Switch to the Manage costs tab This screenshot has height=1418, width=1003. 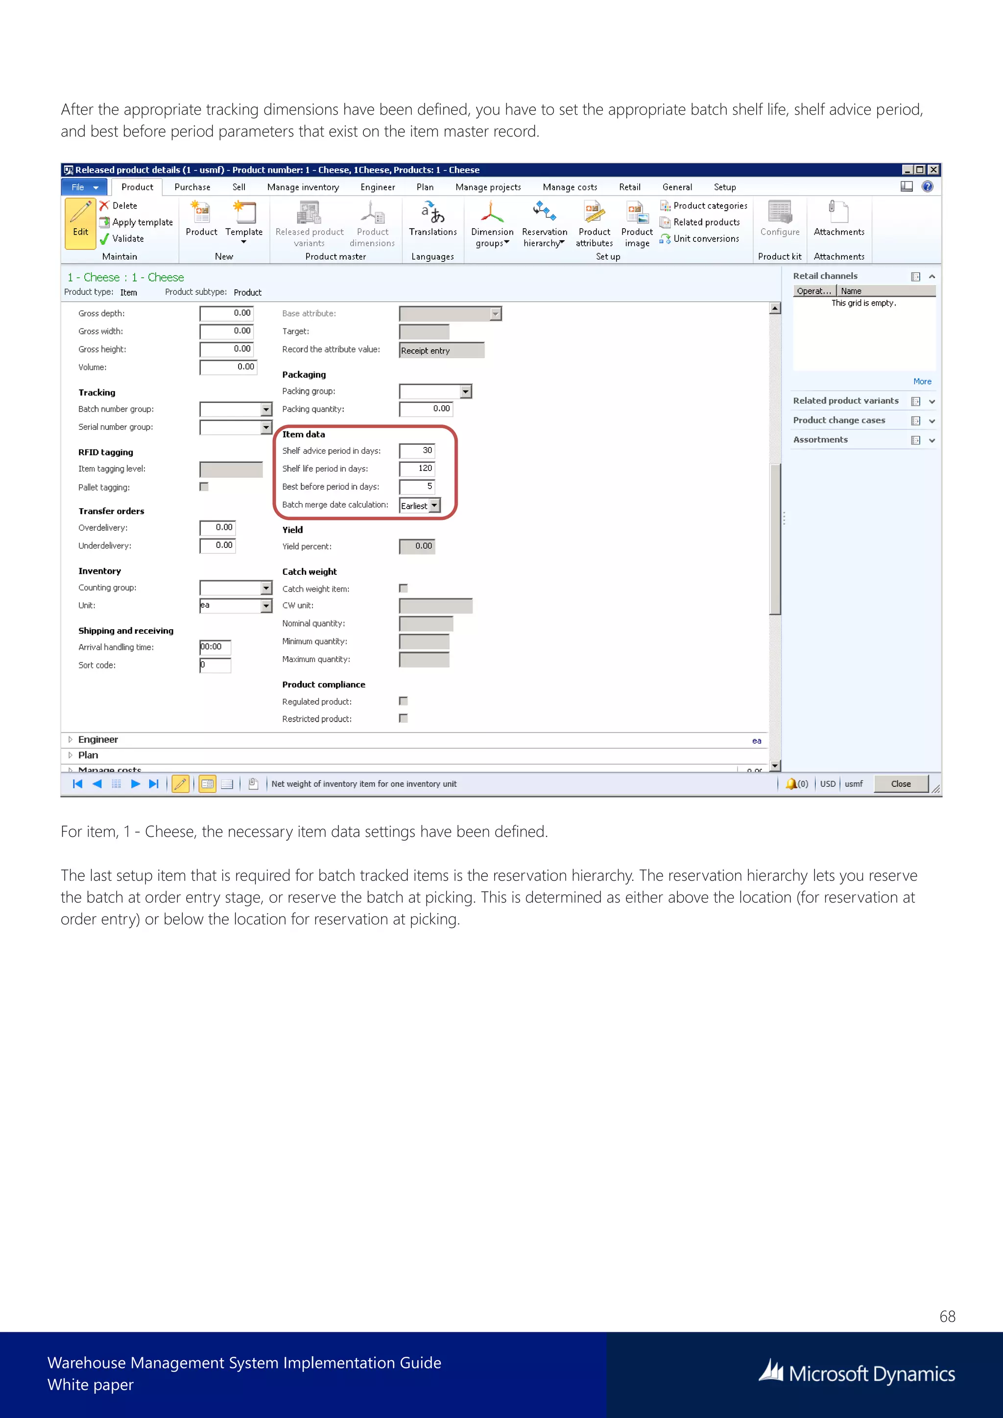click(570, 187)
